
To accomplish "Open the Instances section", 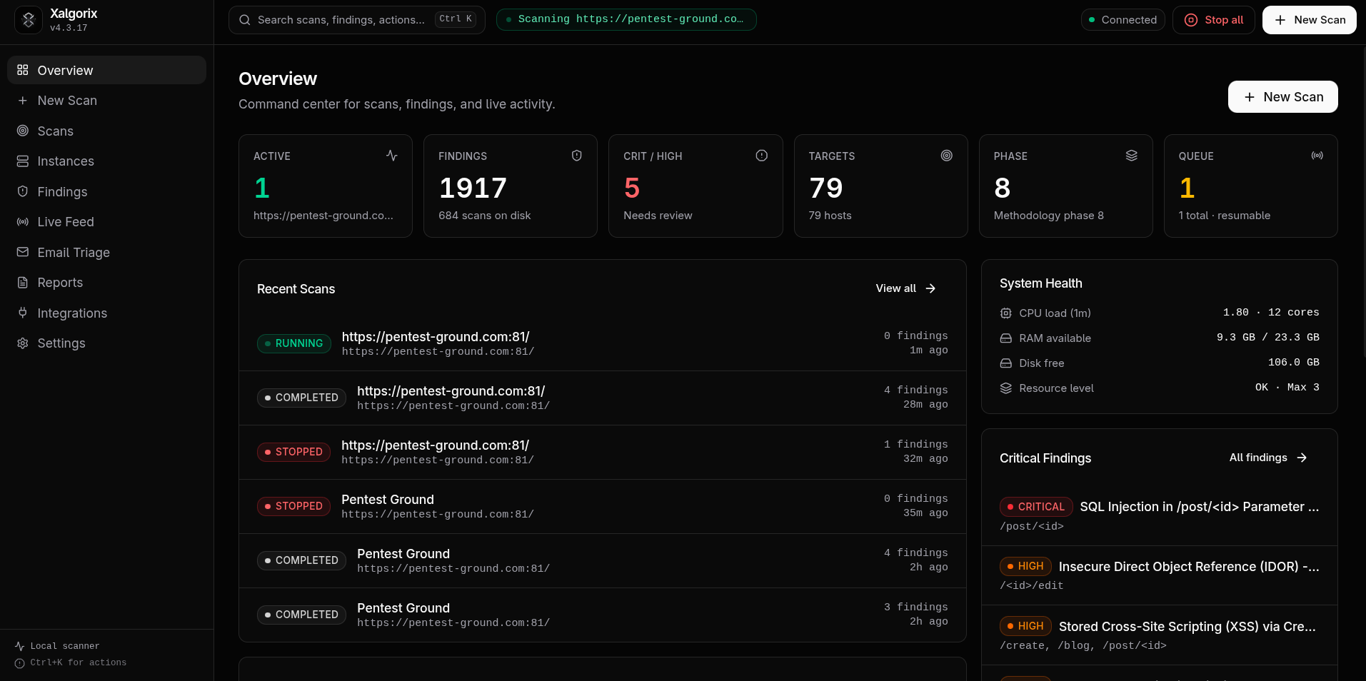I will [106, 161].
